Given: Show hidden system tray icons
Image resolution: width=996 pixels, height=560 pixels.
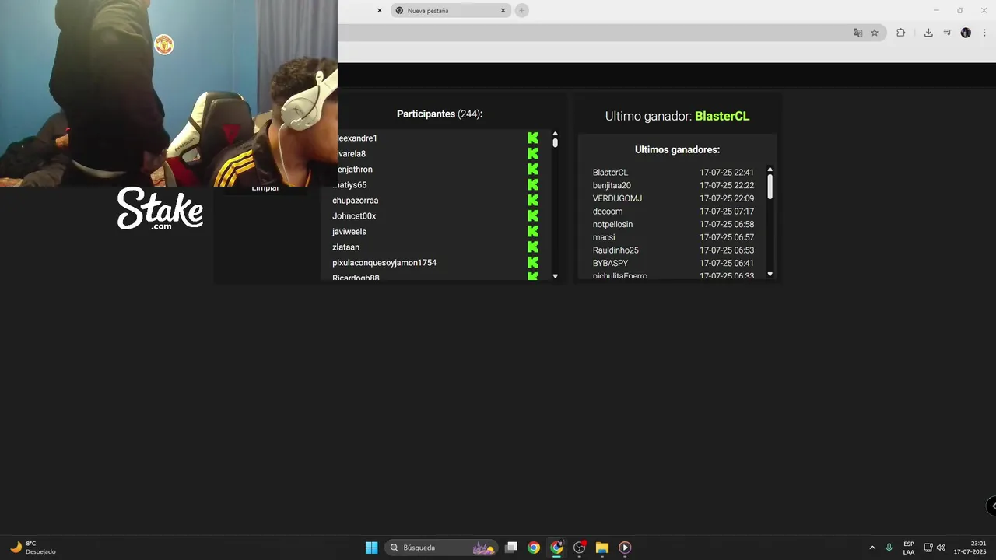Looking at the screenshot, I should pos(872,548).
